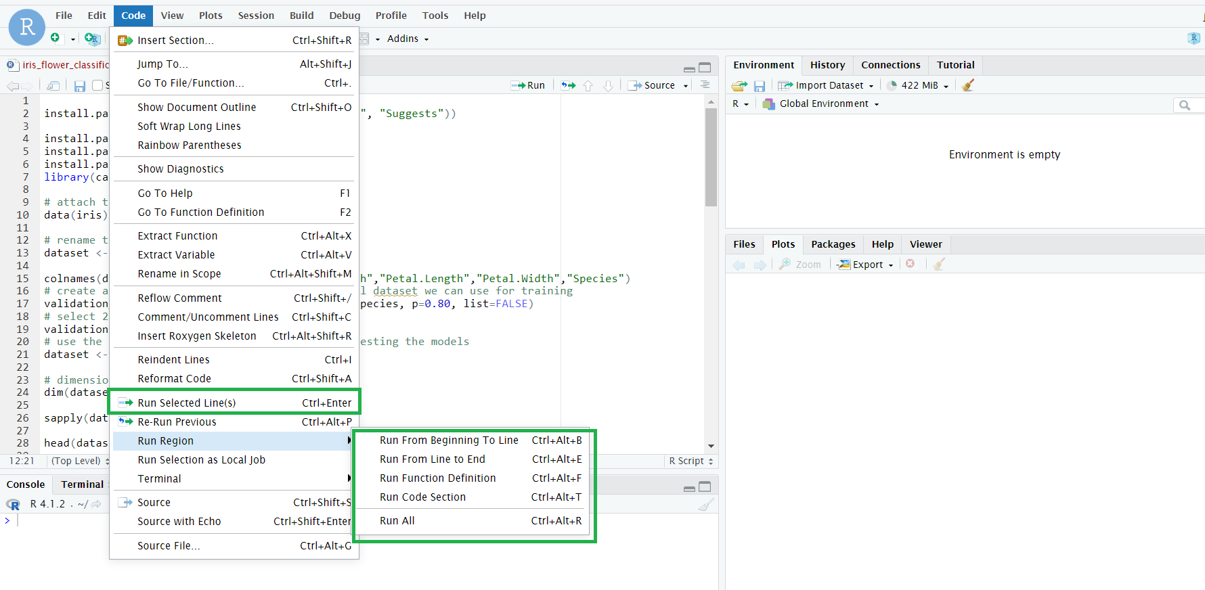This screenshot has height=590, width=1205.
Task: Open the Addins dropdown
Action: pos(408,39)
